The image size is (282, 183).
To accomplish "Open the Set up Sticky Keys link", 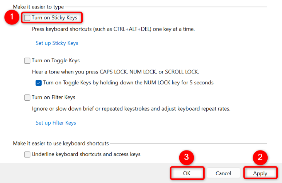I will tap(57, 43).
